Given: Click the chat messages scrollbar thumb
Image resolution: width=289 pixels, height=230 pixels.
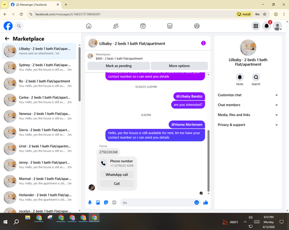Looking at the screenshot, I should coord(208,161).
